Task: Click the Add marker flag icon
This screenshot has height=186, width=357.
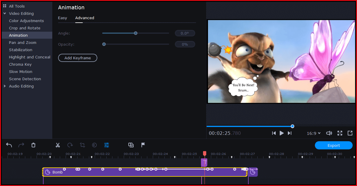Action: click(x=143, y=145)
